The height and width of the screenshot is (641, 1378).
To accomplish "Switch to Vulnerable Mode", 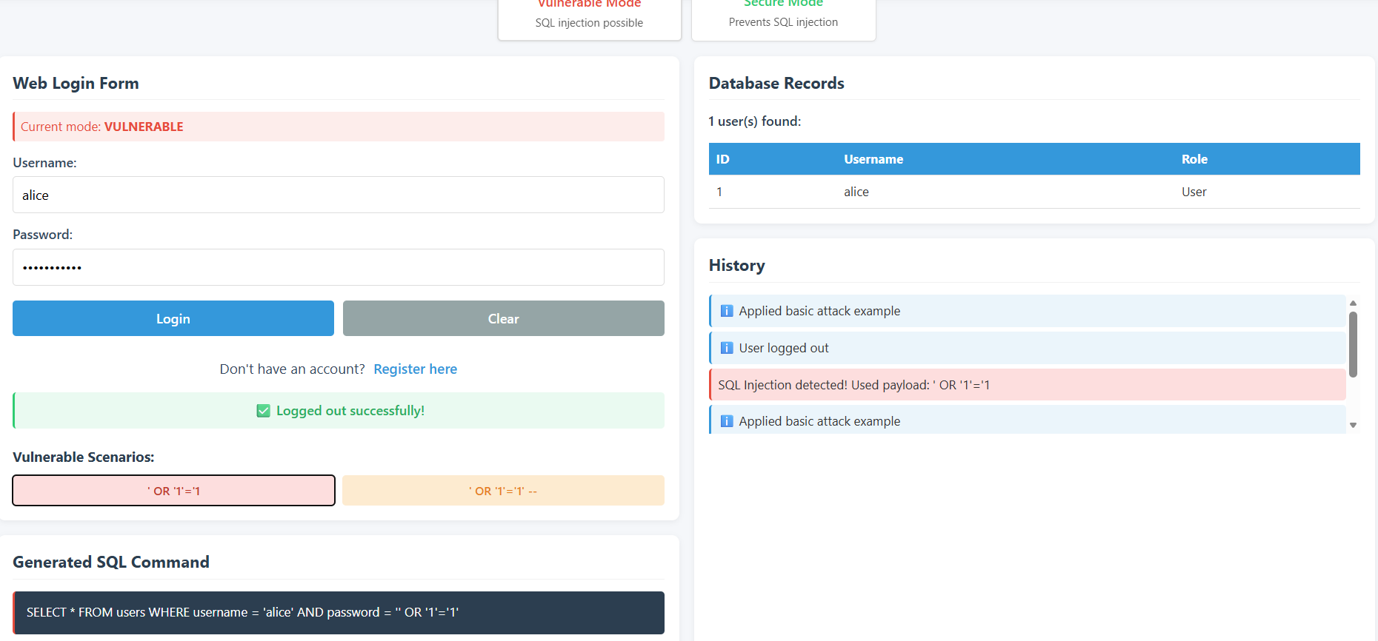I will pyautogui.click(x=589, y=15).
